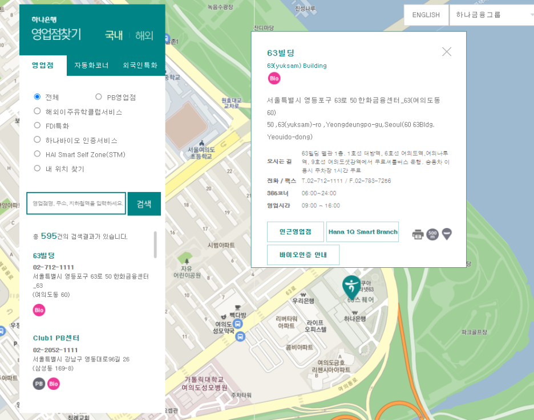534x420 pixels.
Task: Select the 해외 overseas branches option
Action: click(x=144, y=35)
